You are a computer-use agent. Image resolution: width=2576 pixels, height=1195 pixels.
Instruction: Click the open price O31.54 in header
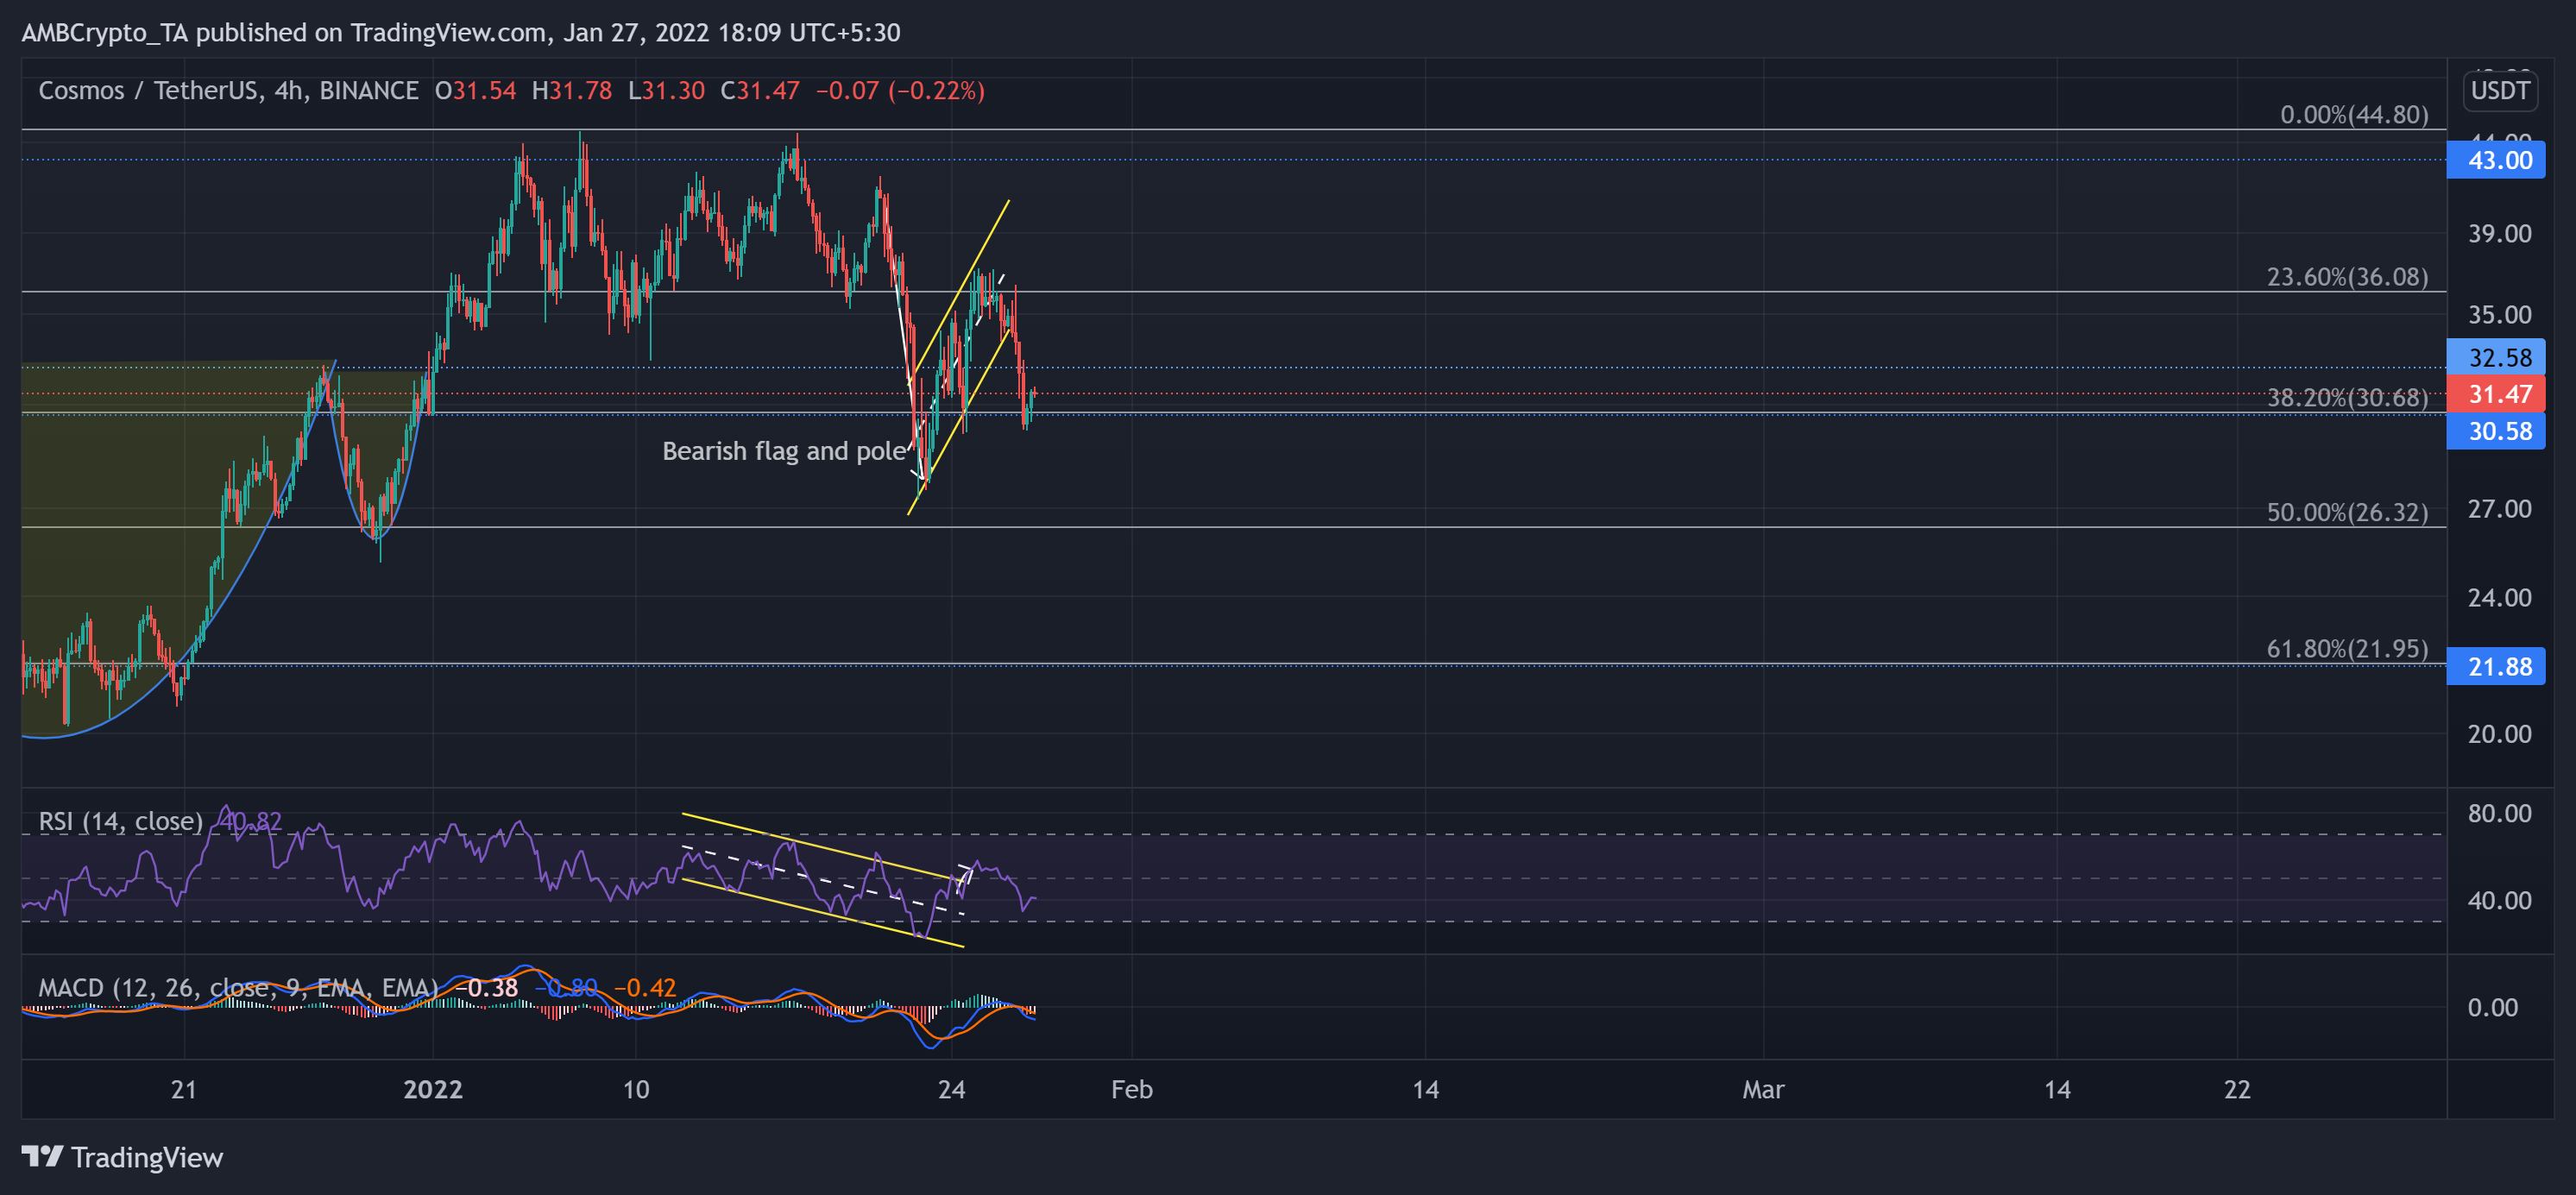point(476,90)
